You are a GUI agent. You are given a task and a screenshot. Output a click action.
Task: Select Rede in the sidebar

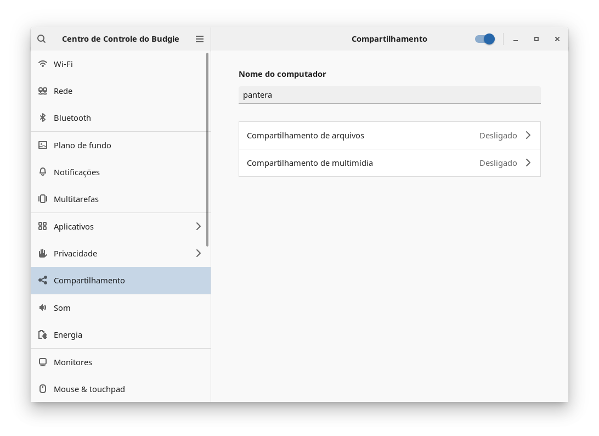(63, 91)
